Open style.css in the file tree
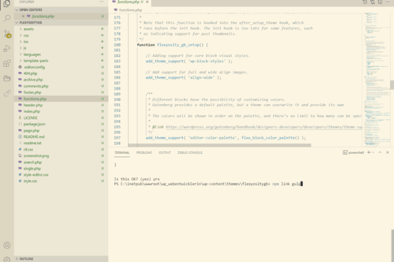This screenshot has height=262, width=394. pyautogui.click(x=61, y=181)
